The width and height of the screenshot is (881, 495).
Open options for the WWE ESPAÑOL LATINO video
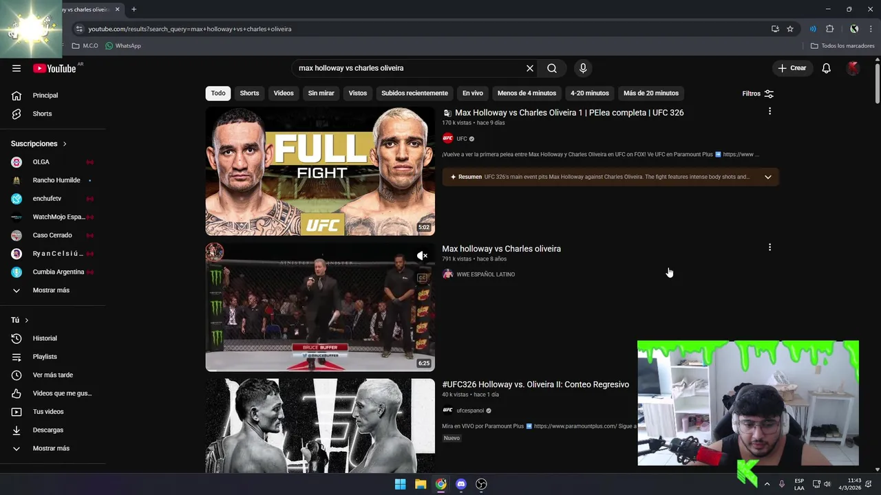[769, 247]
